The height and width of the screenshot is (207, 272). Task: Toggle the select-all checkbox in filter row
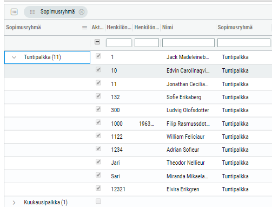pyautogui.click(x=97, y=42)
